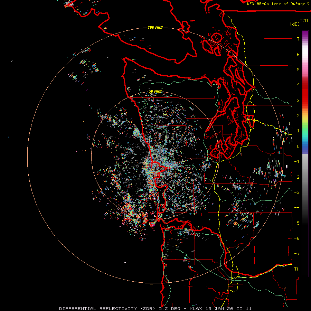Click the -3 dB legend value

(297, 192)
